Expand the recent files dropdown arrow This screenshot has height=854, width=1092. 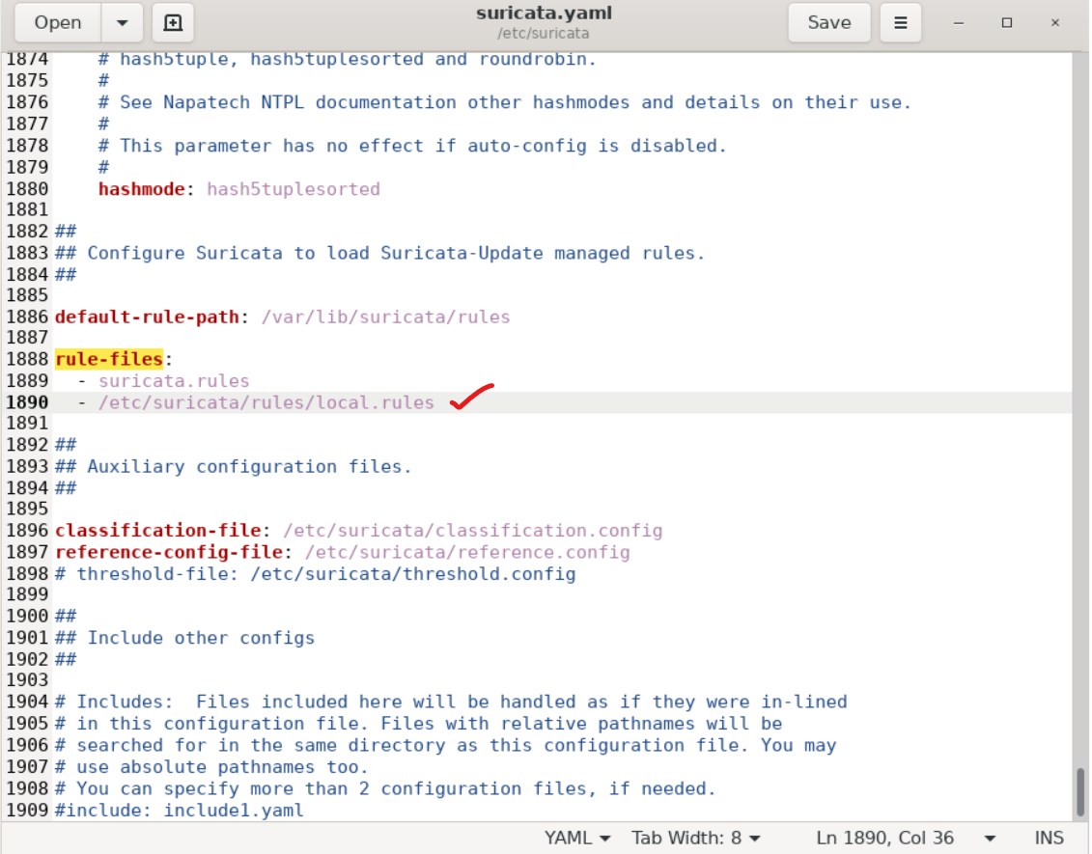pyautogui.click(x=123, y=22)
